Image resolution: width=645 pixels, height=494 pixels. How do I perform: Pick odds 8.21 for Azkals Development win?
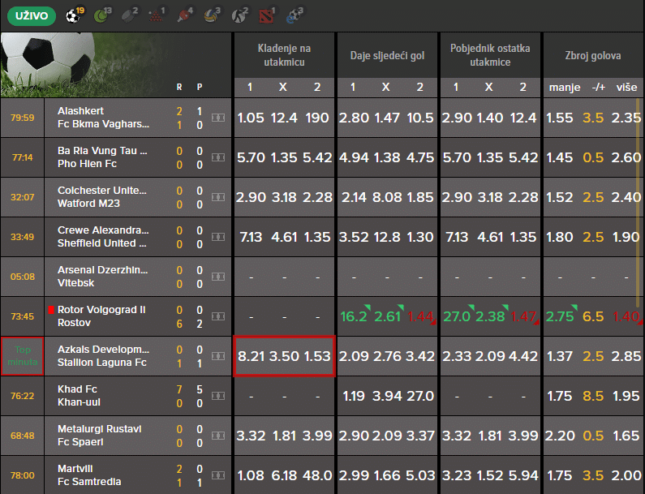[x=251, y=356]
